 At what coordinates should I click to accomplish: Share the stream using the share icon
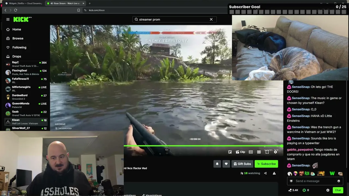pos(265,173)
